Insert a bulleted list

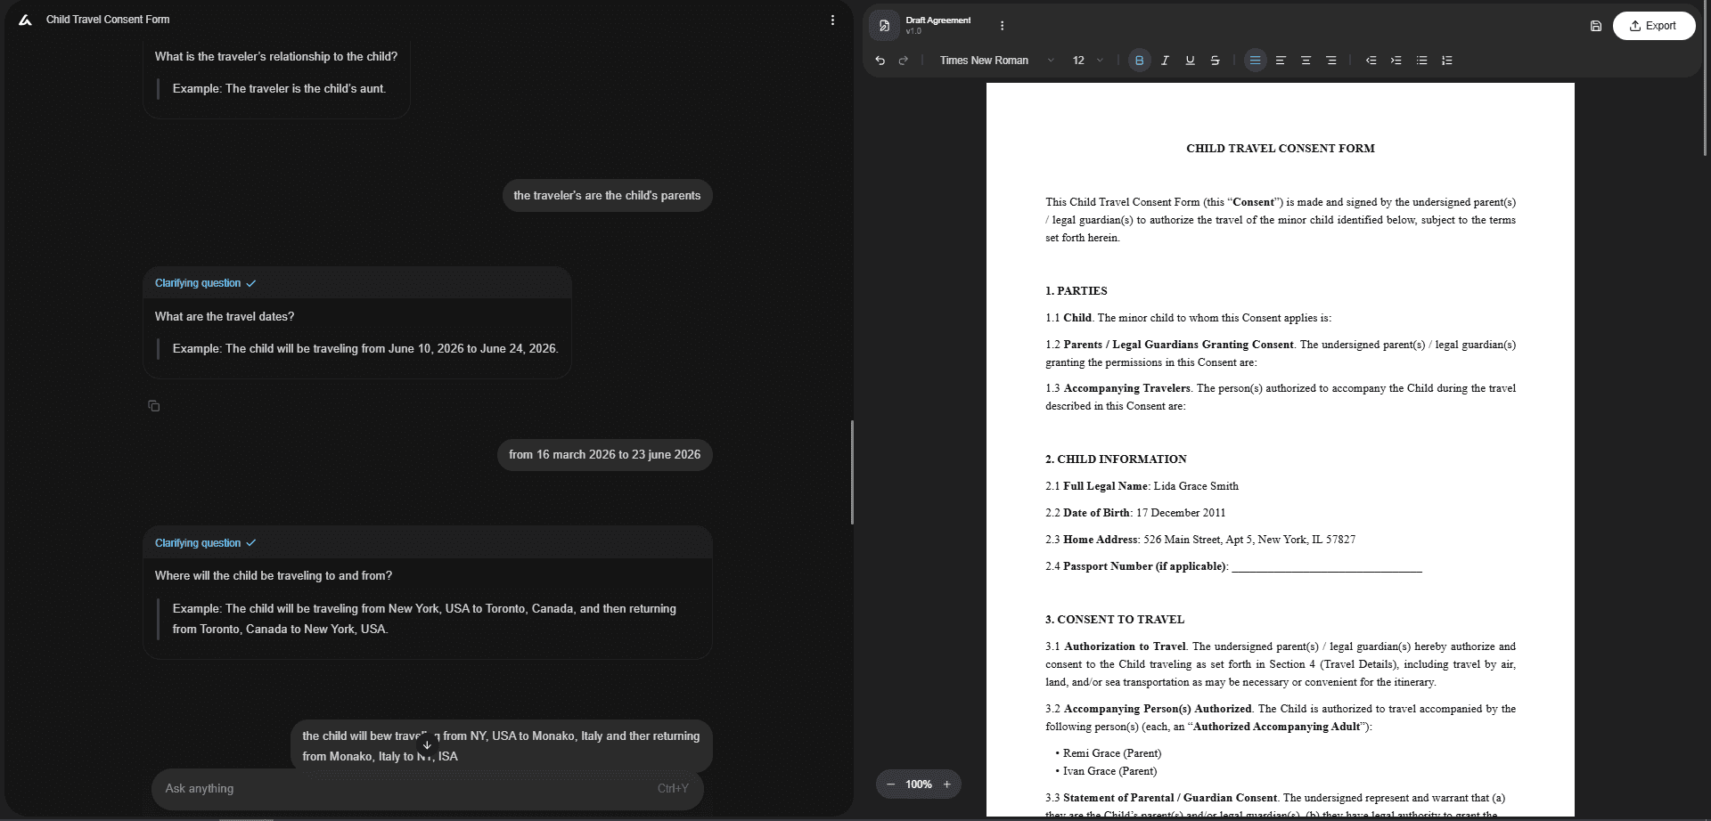click(x=1421, y=60)
